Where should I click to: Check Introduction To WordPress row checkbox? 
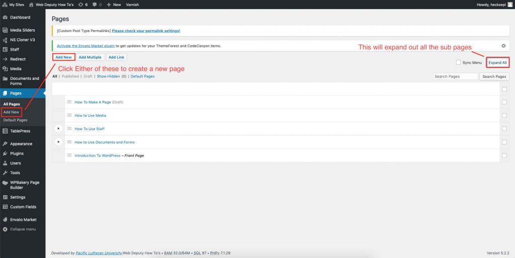coord(504,156)
